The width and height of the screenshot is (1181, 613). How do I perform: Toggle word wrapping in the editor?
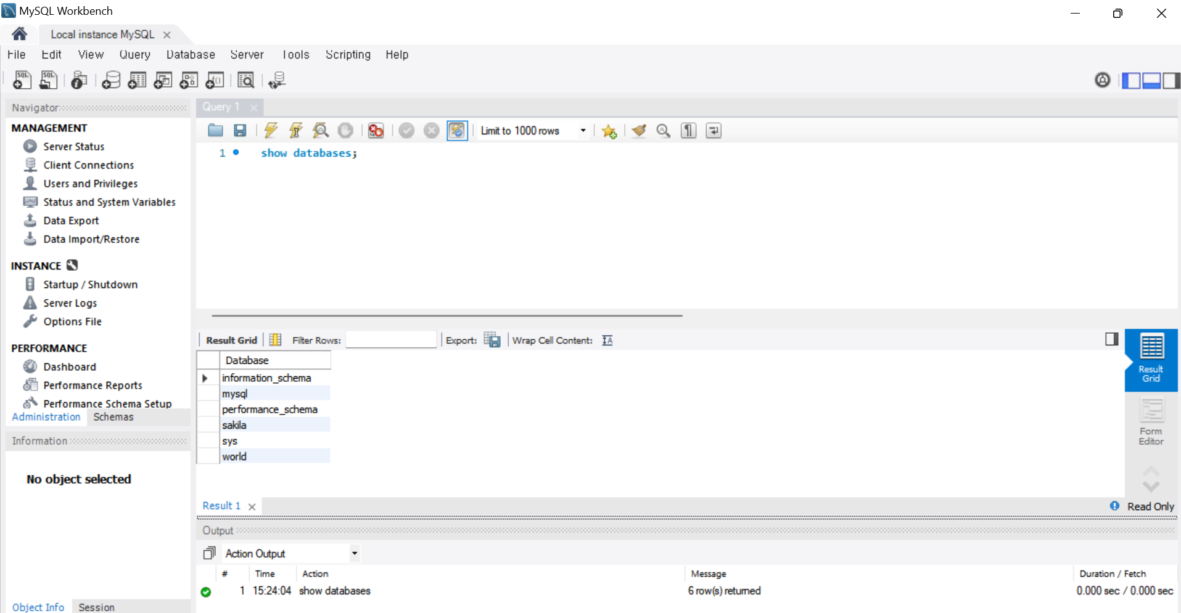[714, 130]
